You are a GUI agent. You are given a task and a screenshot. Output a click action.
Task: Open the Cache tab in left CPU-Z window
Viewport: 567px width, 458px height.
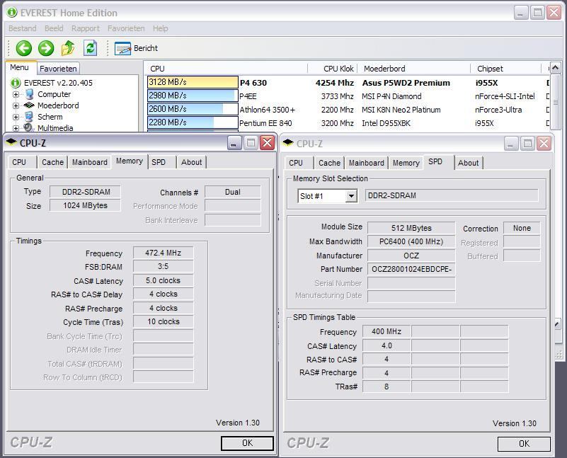pyautogui.click(x=53, y=162)
